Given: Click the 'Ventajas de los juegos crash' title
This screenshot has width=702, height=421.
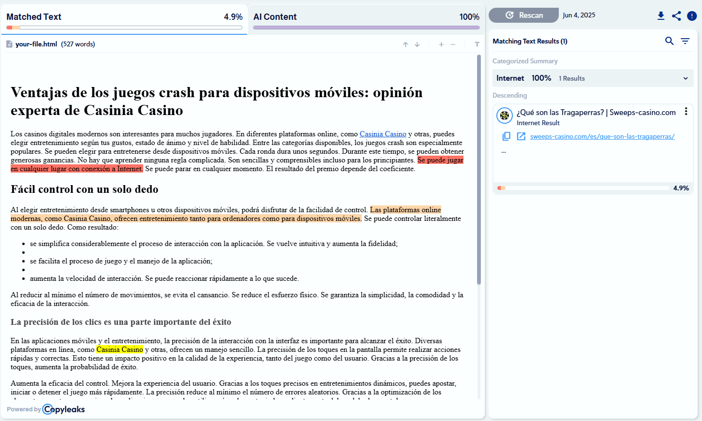Looking at the screenshot, I should 217,101.
